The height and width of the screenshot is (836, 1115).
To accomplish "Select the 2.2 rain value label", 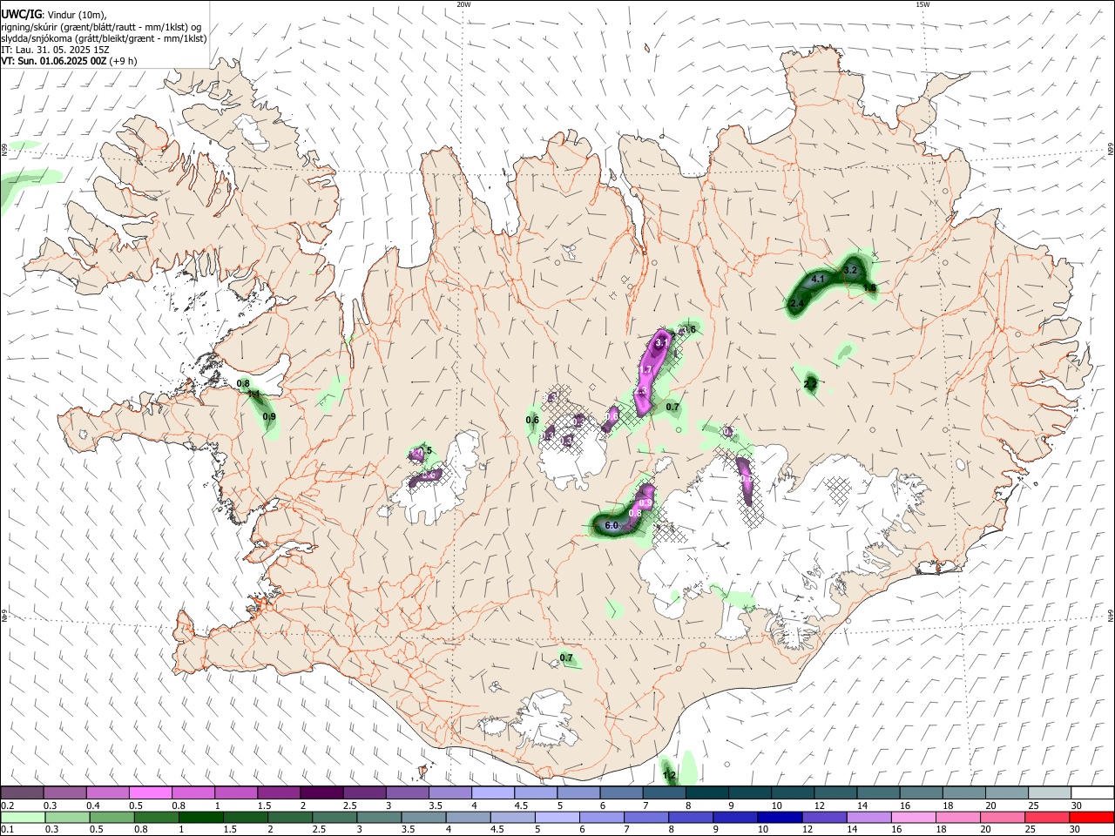I will [811, 383].
